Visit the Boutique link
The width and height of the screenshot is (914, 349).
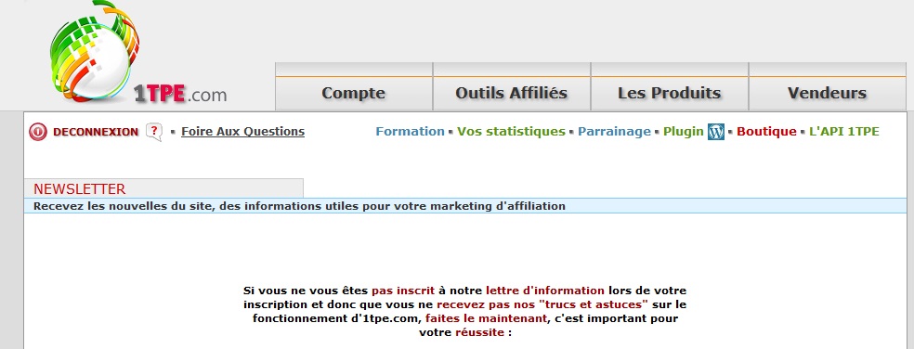tap(766, 132)
